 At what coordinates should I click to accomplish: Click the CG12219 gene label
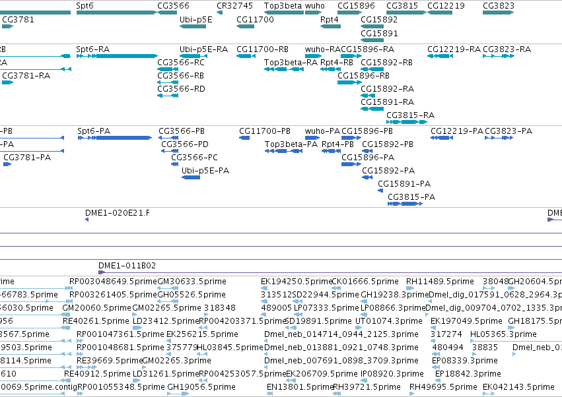click(x=446, y=6)
